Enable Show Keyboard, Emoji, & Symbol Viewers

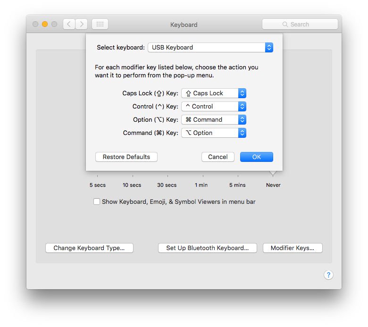[97, 201]
